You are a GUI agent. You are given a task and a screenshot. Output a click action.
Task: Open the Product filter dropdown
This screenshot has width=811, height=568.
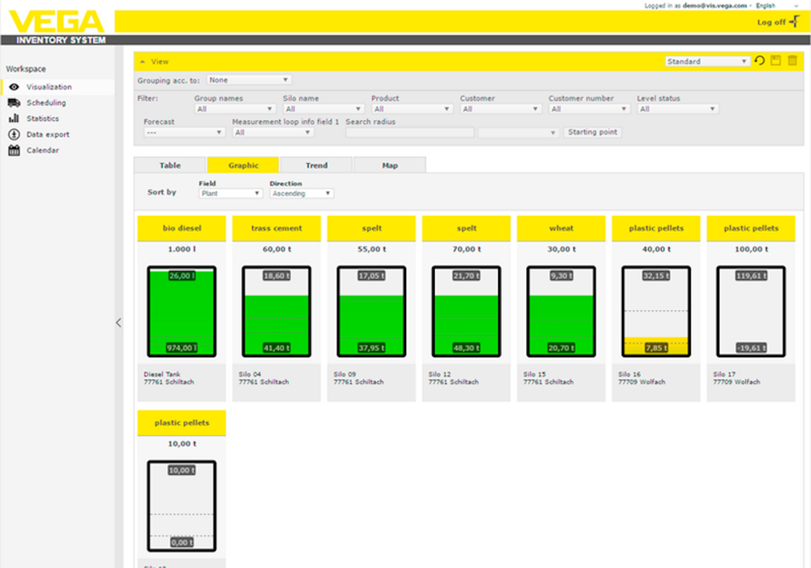(412, 110)
